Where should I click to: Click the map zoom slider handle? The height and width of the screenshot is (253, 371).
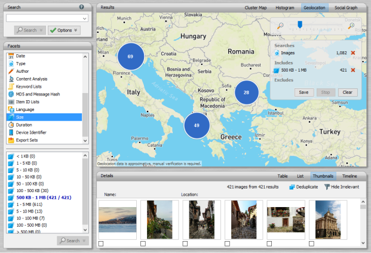click(300, 25)
